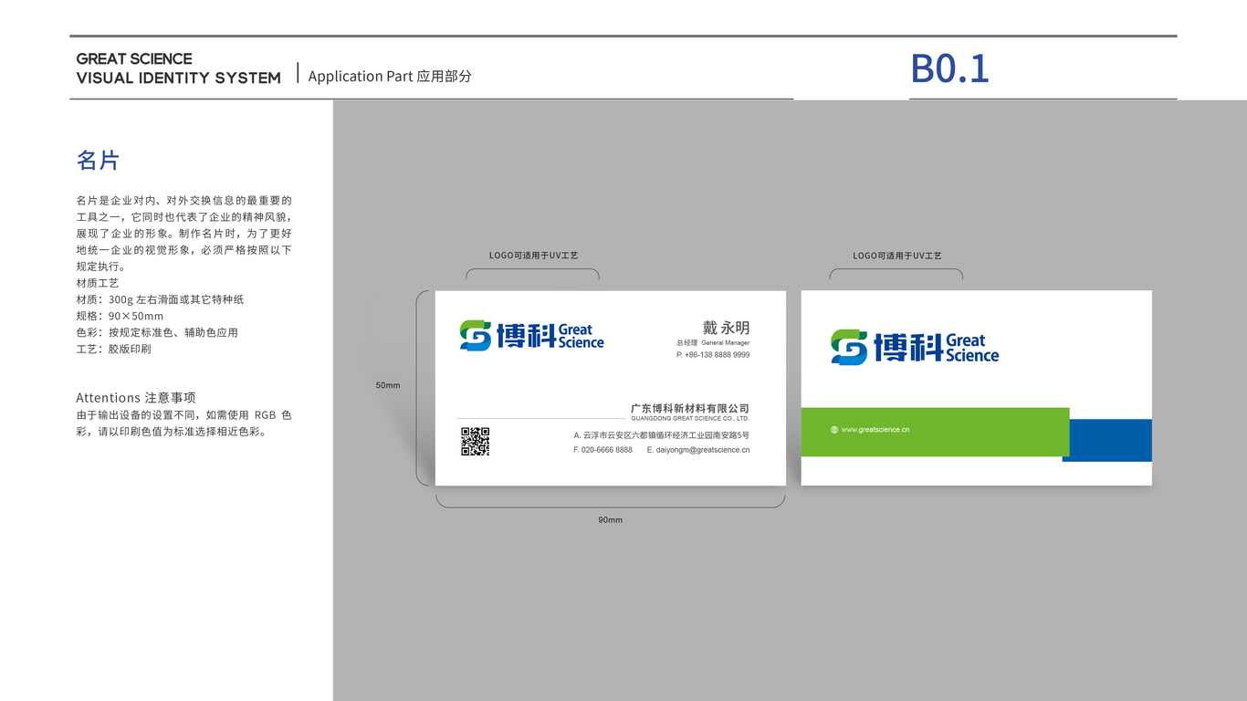Click the line 色彩：按规定标准色、辅助色应用
The height and width of the screenshot is (701, 1247).
click(x=157, y=332)
